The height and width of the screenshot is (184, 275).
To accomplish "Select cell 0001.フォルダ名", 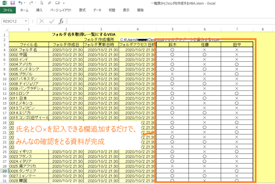I will (x=29, y=50).
